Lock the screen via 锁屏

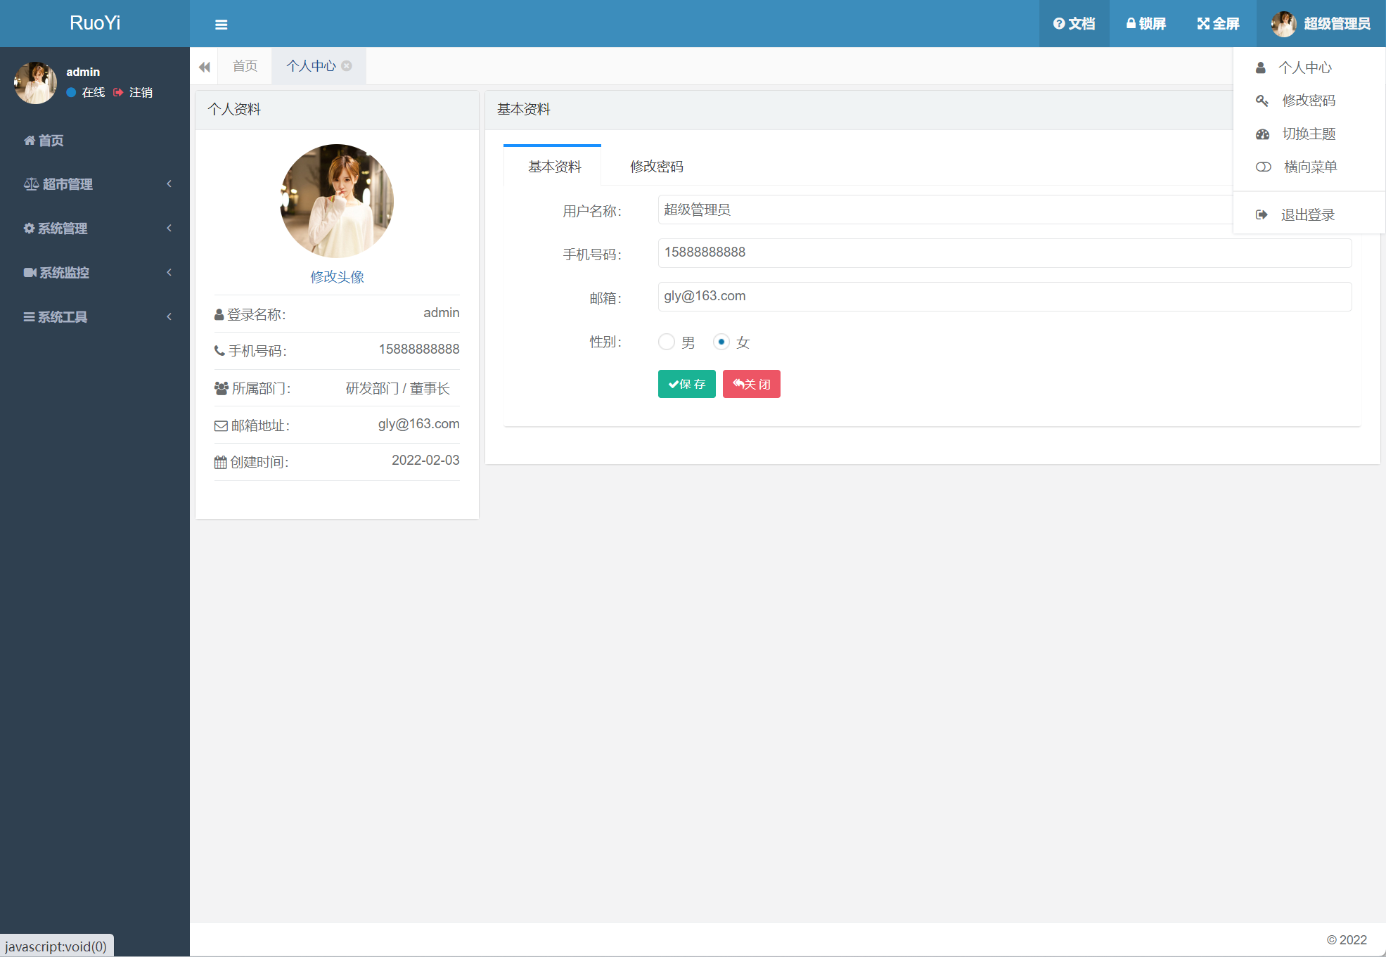point(1146,24)
